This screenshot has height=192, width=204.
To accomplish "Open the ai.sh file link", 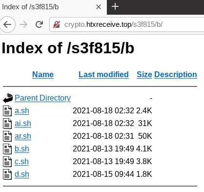I will (23, 124).
